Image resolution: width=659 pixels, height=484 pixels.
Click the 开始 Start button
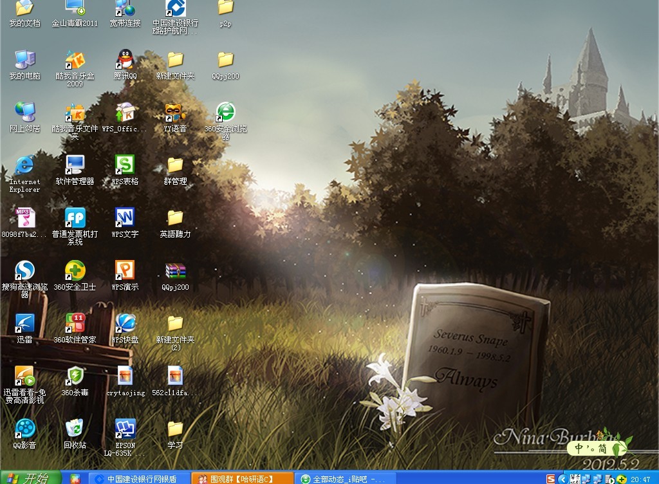(30, 478)
